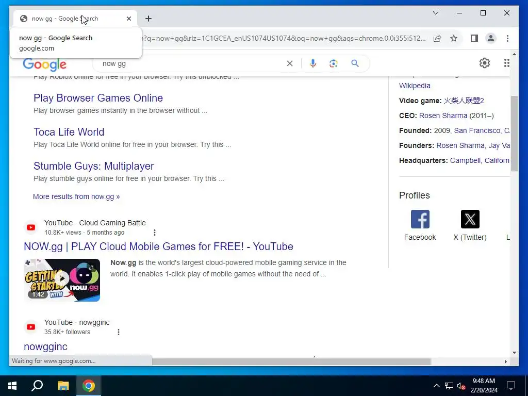Screen dimensions: 528x396
Task: Open a new browser tab
Action: pyautogui.click(x=148, y=19)
